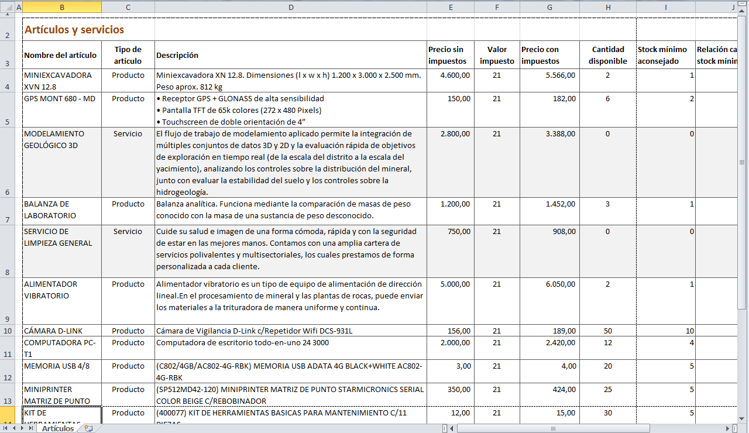
Task: Select the Cámara de Vigilancia D-Link description cell
Action: tap(291, 331)
